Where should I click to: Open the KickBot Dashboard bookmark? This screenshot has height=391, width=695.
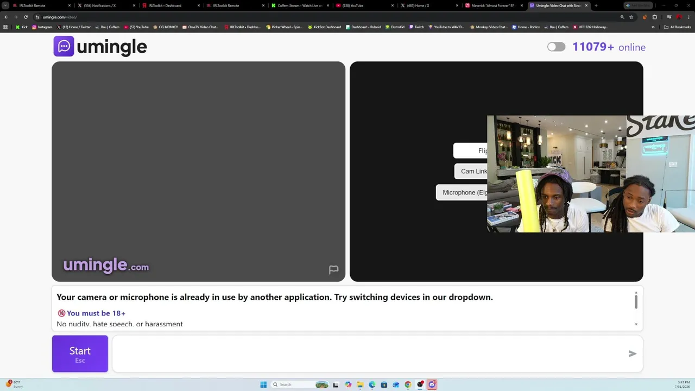point(325,27)
